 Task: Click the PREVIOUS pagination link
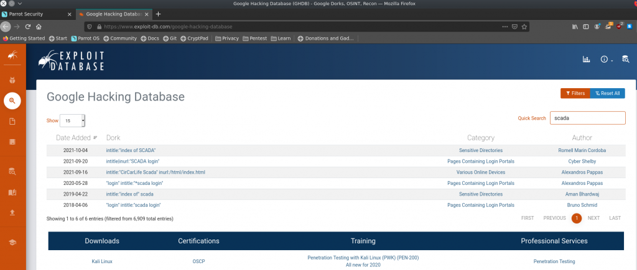coord(554,218)
